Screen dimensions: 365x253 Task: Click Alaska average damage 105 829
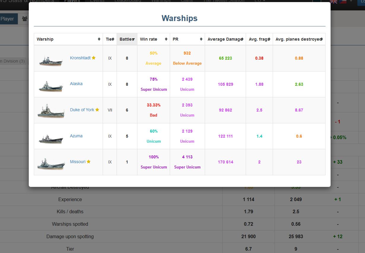tap(226, 84)
